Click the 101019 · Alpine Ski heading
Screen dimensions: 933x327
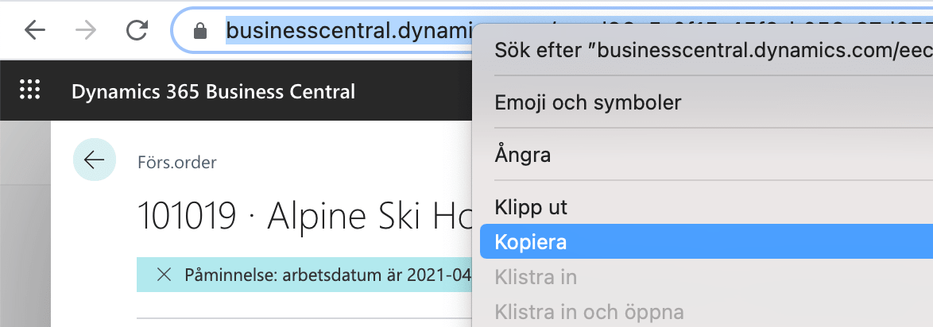tap(304, 215)
